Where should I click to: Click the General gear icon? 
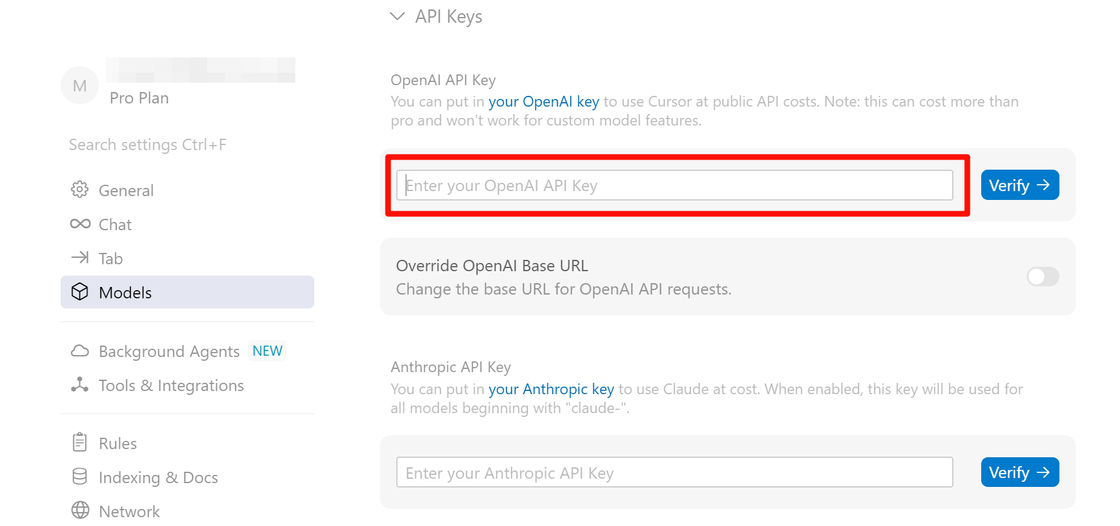tap(80, 190)
